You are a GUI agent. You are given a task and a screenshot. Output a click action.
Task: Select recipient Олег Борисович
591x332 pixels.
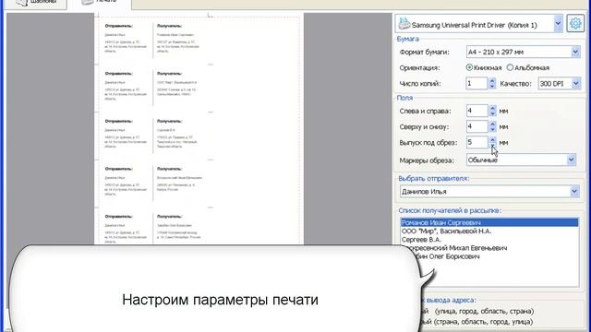(x=489, y=256)
